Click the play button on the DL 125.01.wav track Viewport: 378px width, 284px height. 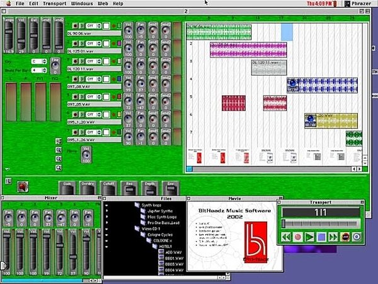pos(82,44)
